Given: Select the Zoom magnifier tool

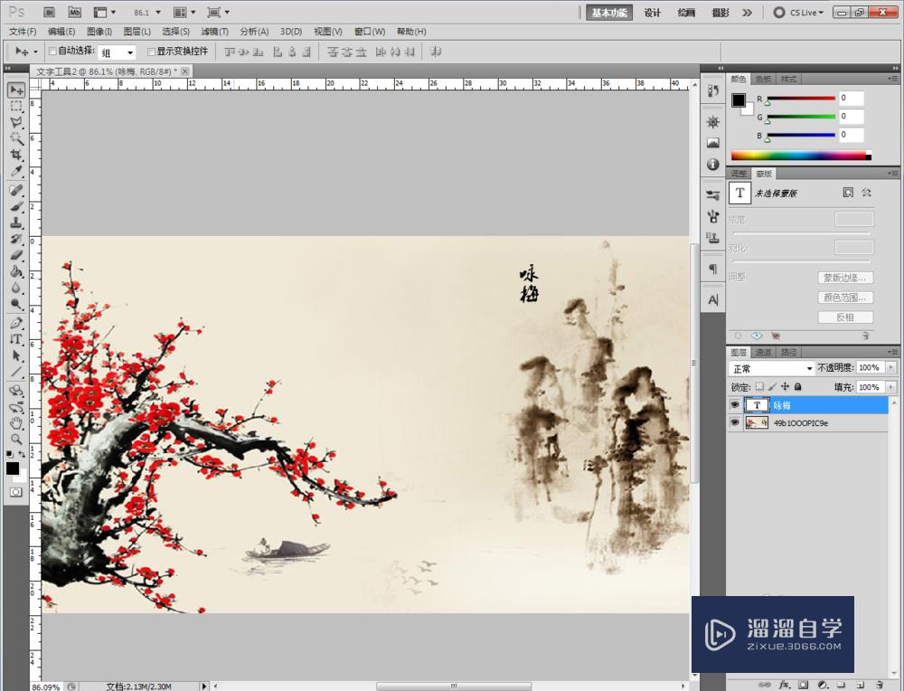Looking at the screenshot, I should pyautogui.click(x=16, y=439).
